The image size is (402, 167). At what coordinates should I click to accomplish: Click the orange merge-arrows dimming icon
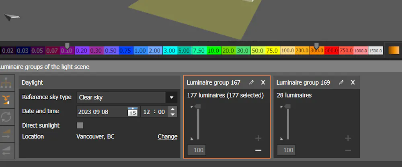click(x=6, y=100)
